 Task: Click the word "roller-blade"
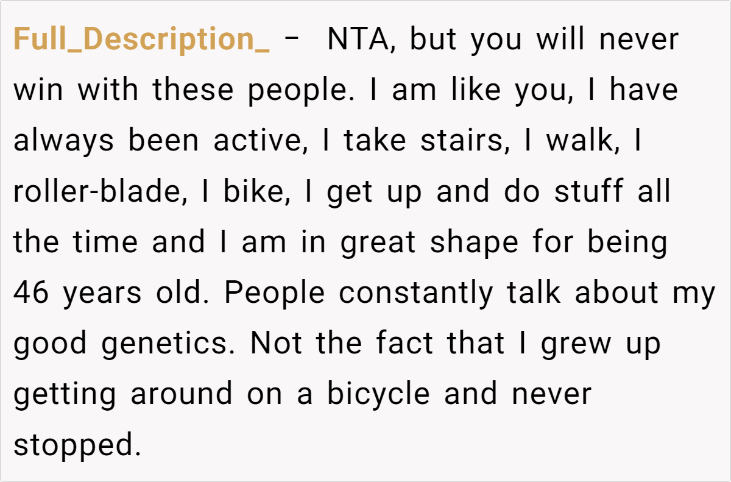pyautogui.click(x=98, y=192)
